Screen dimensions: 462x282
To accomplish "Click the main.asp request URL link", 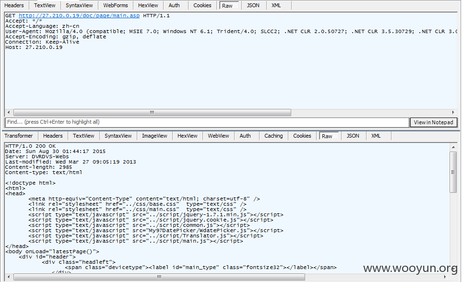I will coord(79,16).
